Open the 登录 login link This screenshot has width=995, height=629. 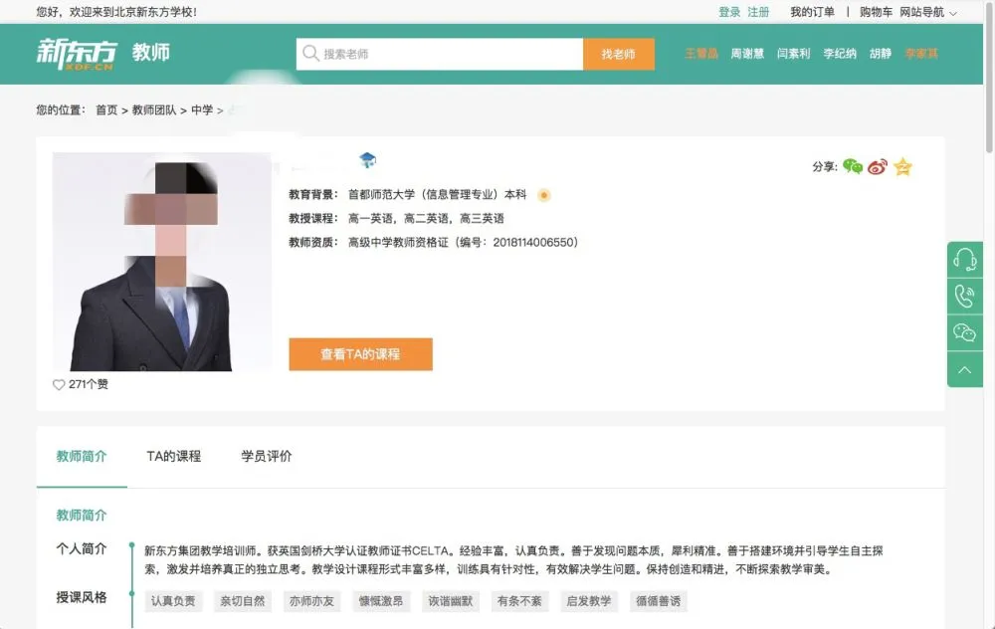pos(729,11)
